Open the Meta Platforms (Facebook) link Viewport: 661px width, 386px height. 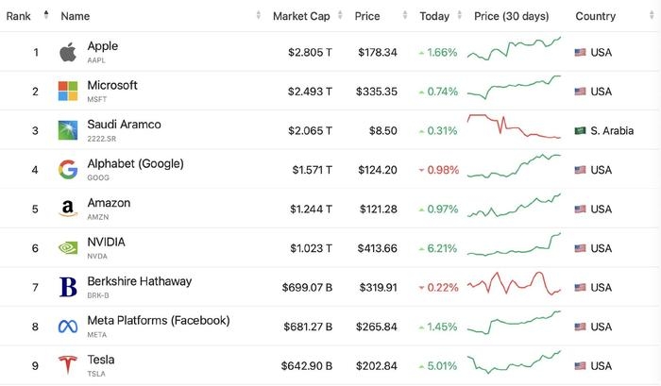(158, 321)
